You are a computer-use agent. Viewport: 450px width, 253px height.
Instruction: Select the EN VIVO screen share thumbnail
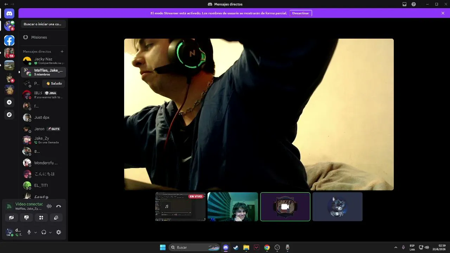[180, 207]
